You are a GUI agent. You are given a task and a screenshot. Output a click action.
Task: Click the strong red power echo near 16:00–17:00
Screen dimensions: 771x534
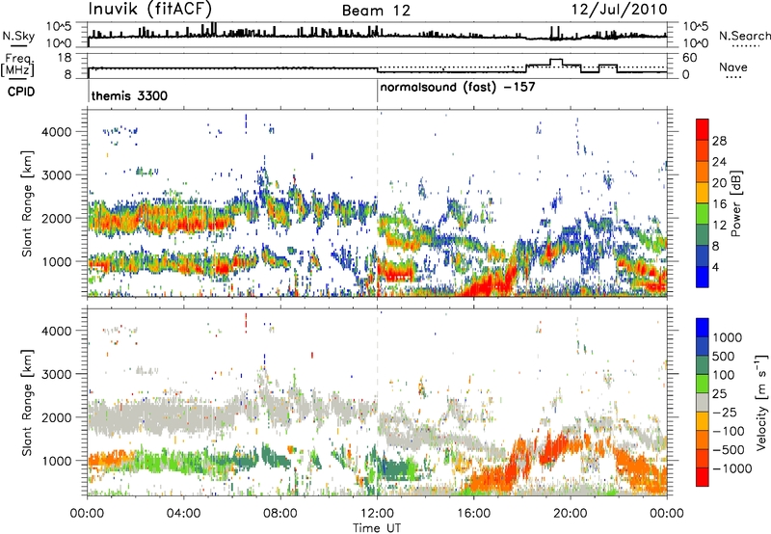[487, 285]
